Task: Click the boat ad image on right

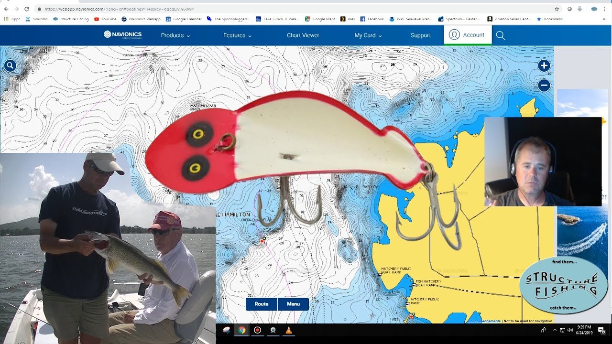Action: [x=582, y=230]
